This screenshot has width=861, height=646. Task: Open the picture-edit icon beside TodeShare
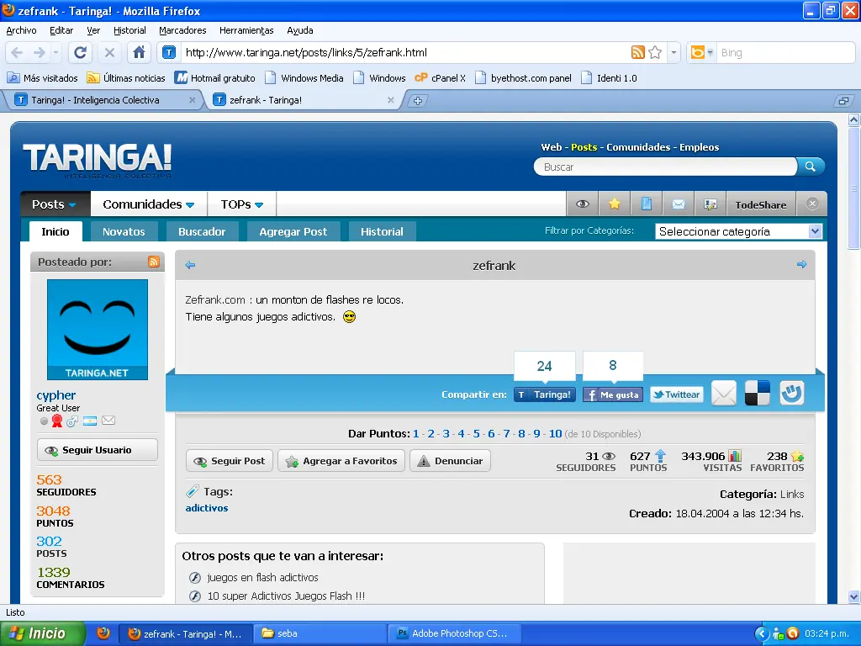(x=710, y=204)
